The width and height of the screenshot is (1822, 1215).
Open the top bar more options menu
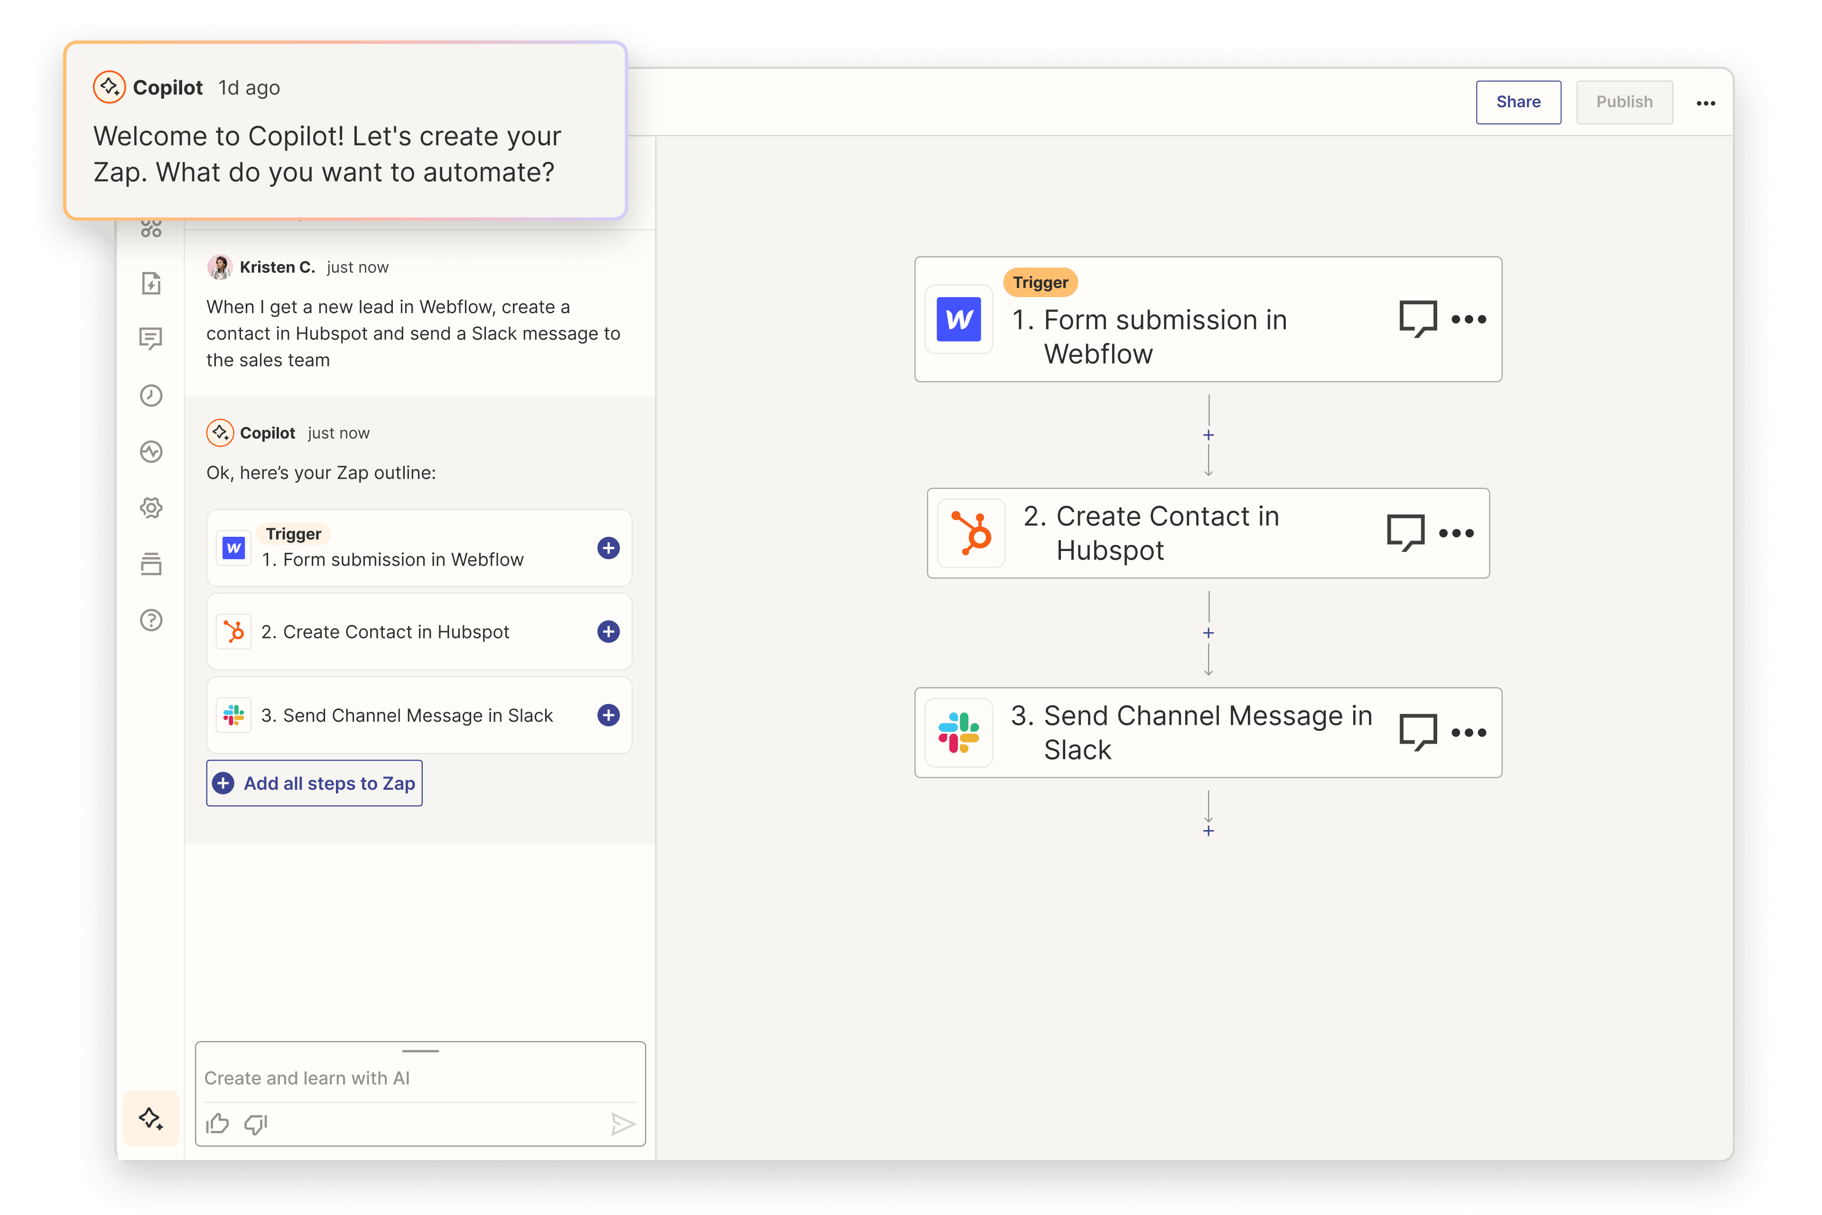(x=1706, y=103)
